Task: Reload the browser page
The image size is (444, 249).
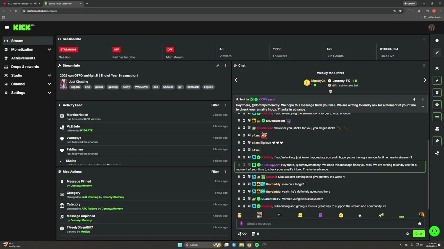Action: 16,11
